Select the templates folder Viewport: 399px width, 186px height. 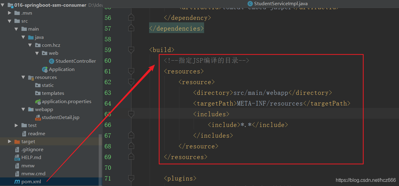tap(53, 93)
